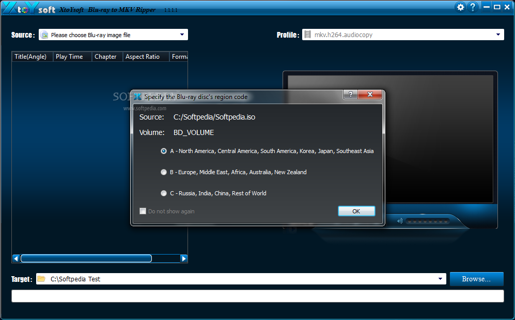Click the BD_VOLUME volume text

pyautogui.click(x=194, y=132)
